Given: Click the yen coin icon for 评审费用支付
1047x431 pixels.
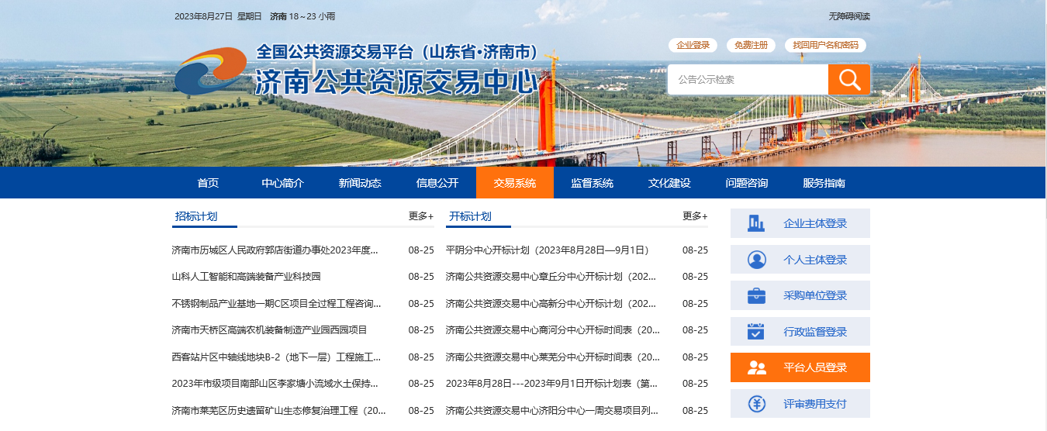Looking at the screenshot, I should (x=756, y=404).
